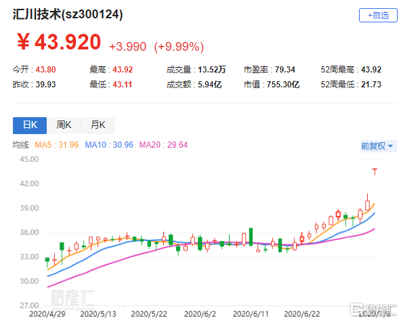
Task: Click the 27.00 y-axis label
Action: click(x=29, y=305)
